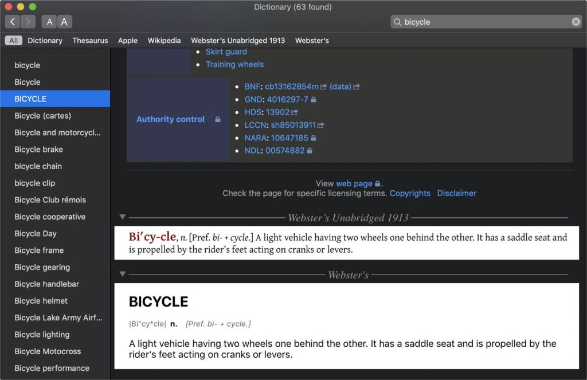Click external link icon next to LCCN entry
This screenshot has height=380, width=587.
click(x=321, y=125)
